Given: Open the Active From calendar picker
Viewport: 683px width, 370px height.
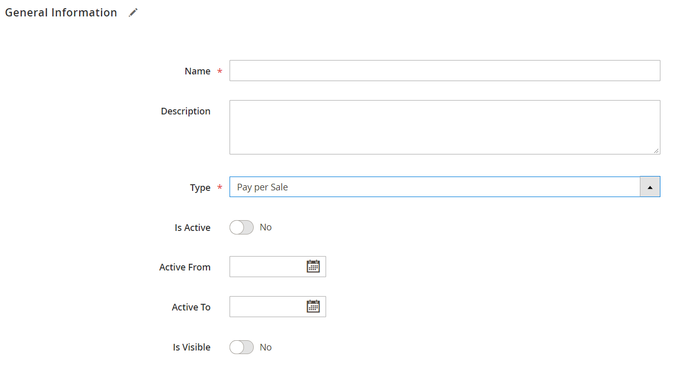Looking at the screenshot, I should click(313, 266).
